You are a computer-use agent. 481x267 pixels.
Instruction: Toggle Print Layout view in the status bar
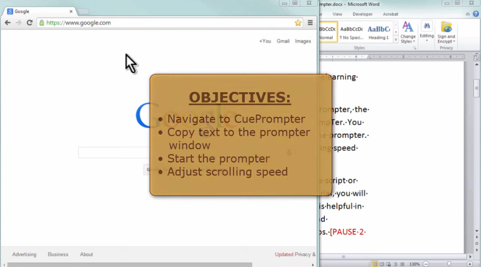[x=374, y=264]
